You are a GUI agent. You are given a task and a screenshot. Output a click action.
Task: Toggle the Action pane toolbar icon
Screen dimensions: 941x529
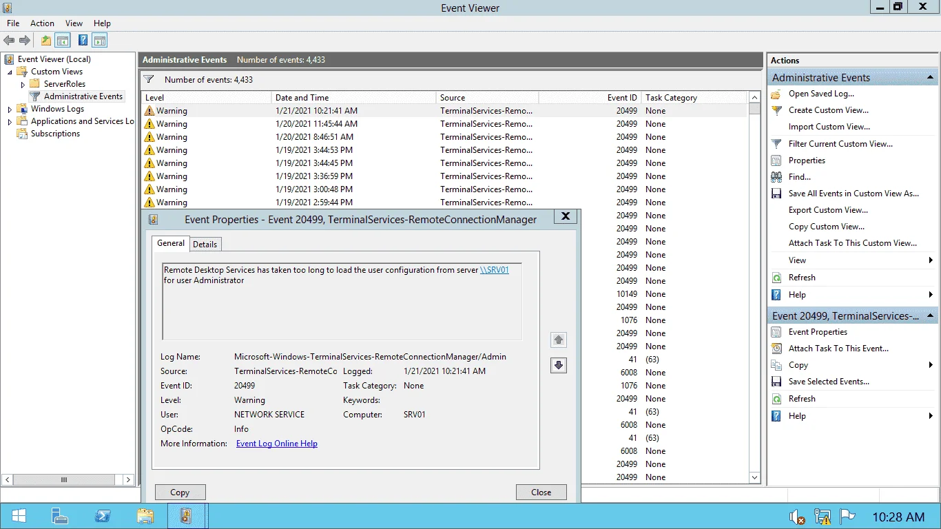(100, 41)
